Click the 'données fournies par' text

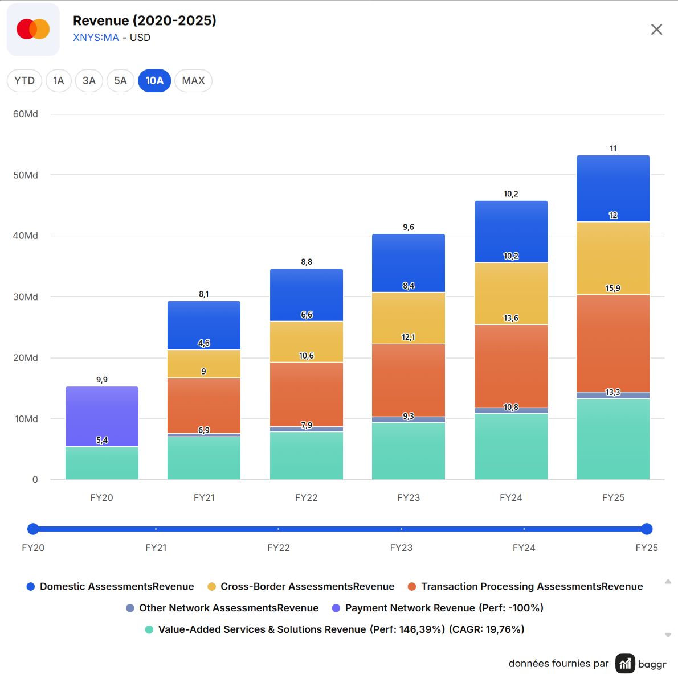coord(558,664)
